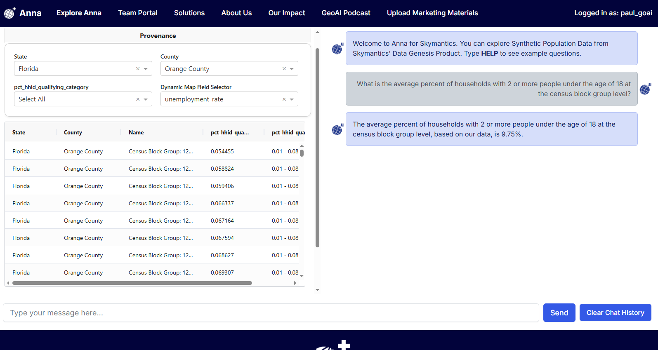Open the Dynamic Map Field Selector dropdown
This screenshot has width=658, height=350.
(292, 99)
